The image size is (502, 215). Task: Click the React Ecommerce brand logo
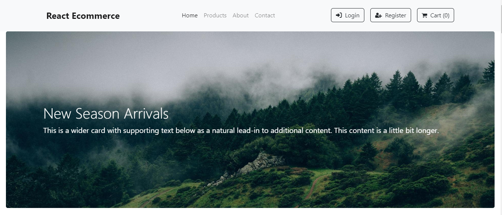click(x=83, y=16)
